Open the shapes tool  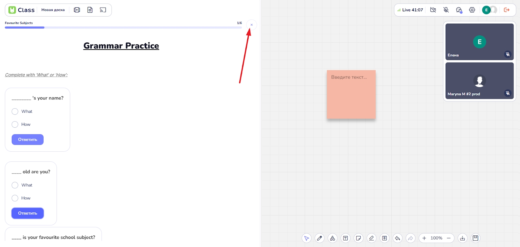pos(332,238)
